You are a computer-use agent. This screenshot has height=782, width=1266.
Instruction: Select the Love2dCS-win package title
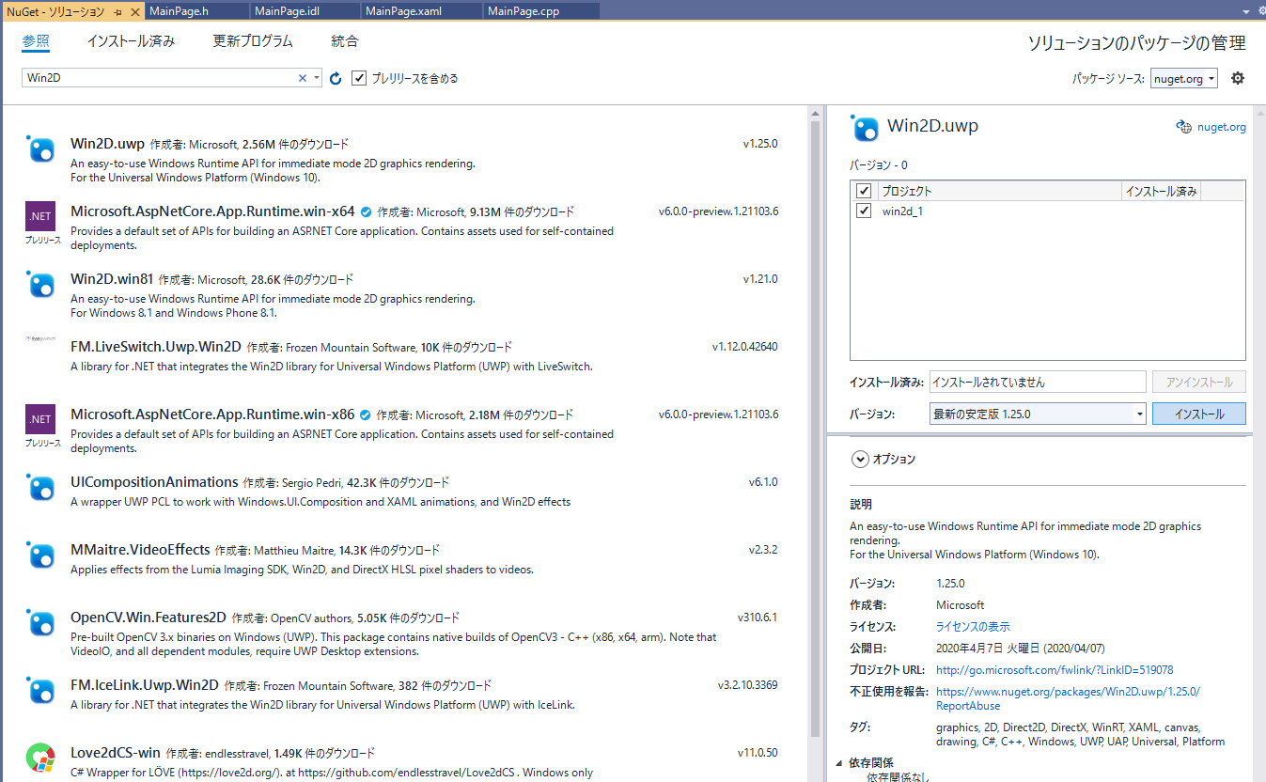coord(116,753)
